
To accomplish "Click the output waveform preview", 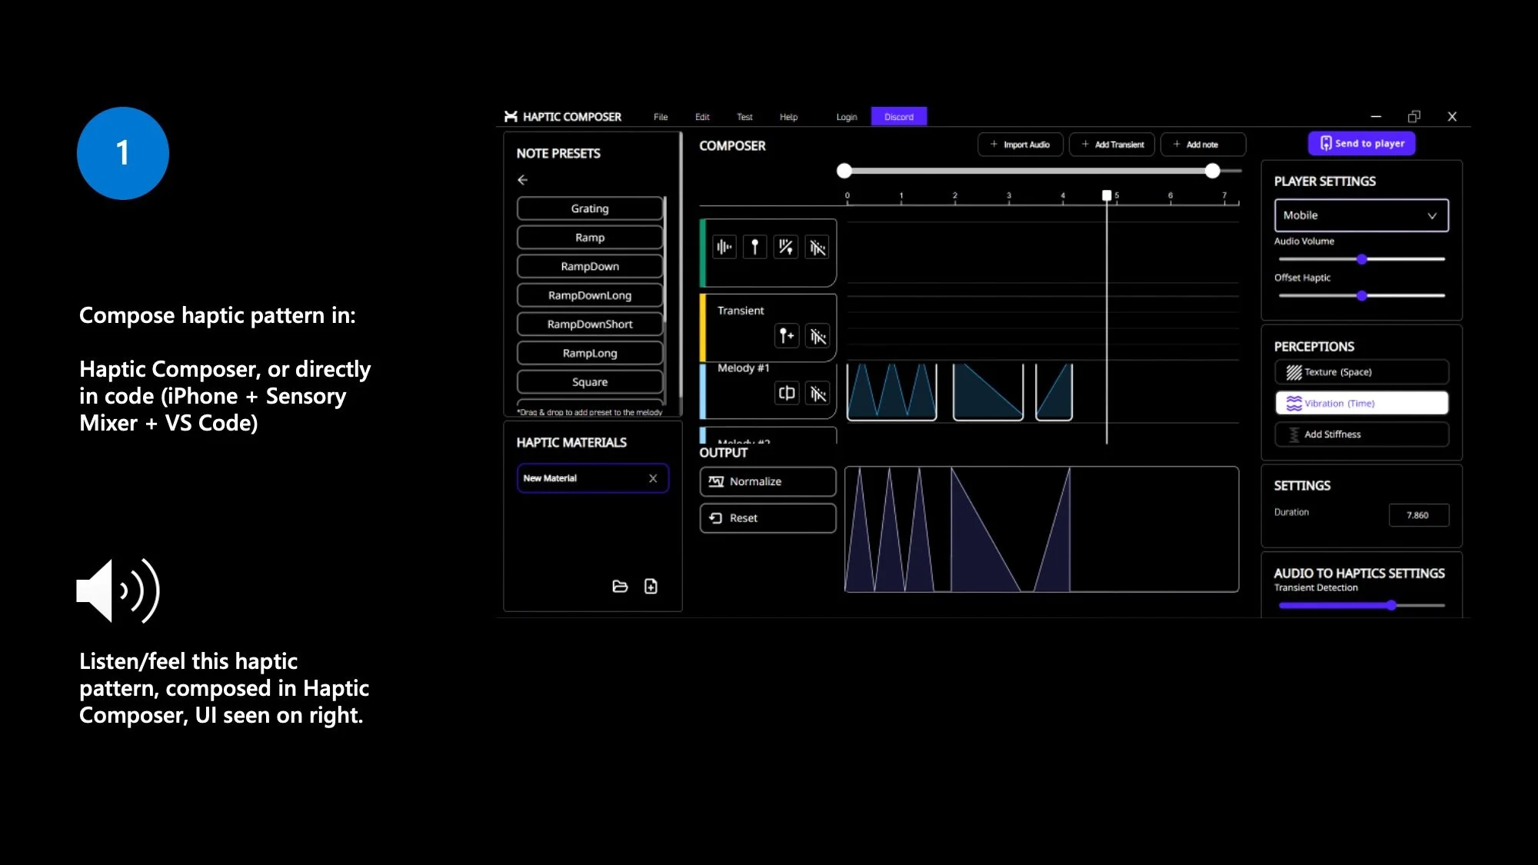I will click(x=1042, y=529).
